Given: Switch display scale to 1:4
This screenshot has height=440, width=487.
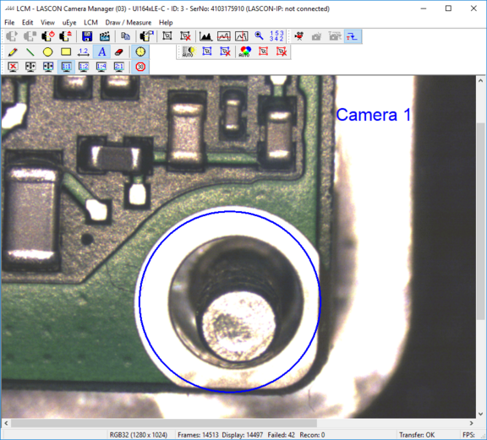Looking at the screenshot, I should click(x=101, y=67).
